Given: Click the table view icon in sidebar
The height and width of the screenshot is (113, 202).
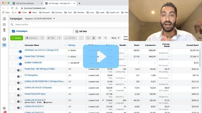Looking at the screenshot, I should click(4, 45).
